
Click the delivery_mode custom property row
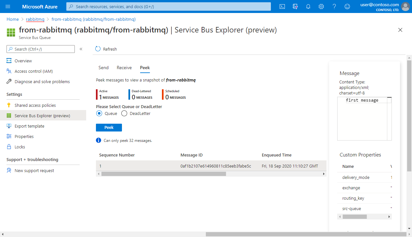[365, 177]
